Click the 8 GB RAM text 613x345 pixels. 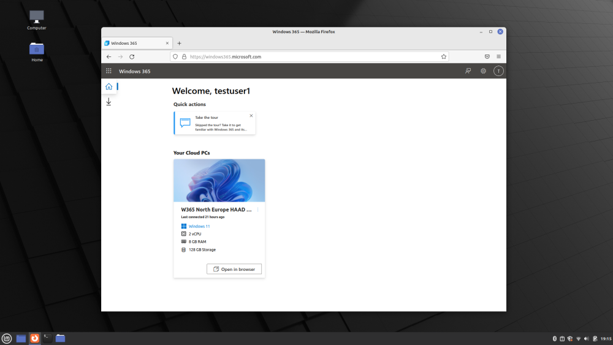(x=197, y=242)
